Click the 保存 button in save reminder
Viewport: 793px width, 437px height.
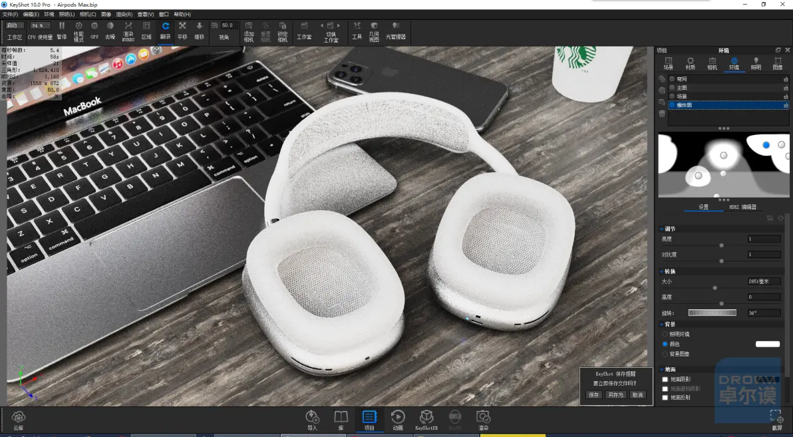[593, 395]
